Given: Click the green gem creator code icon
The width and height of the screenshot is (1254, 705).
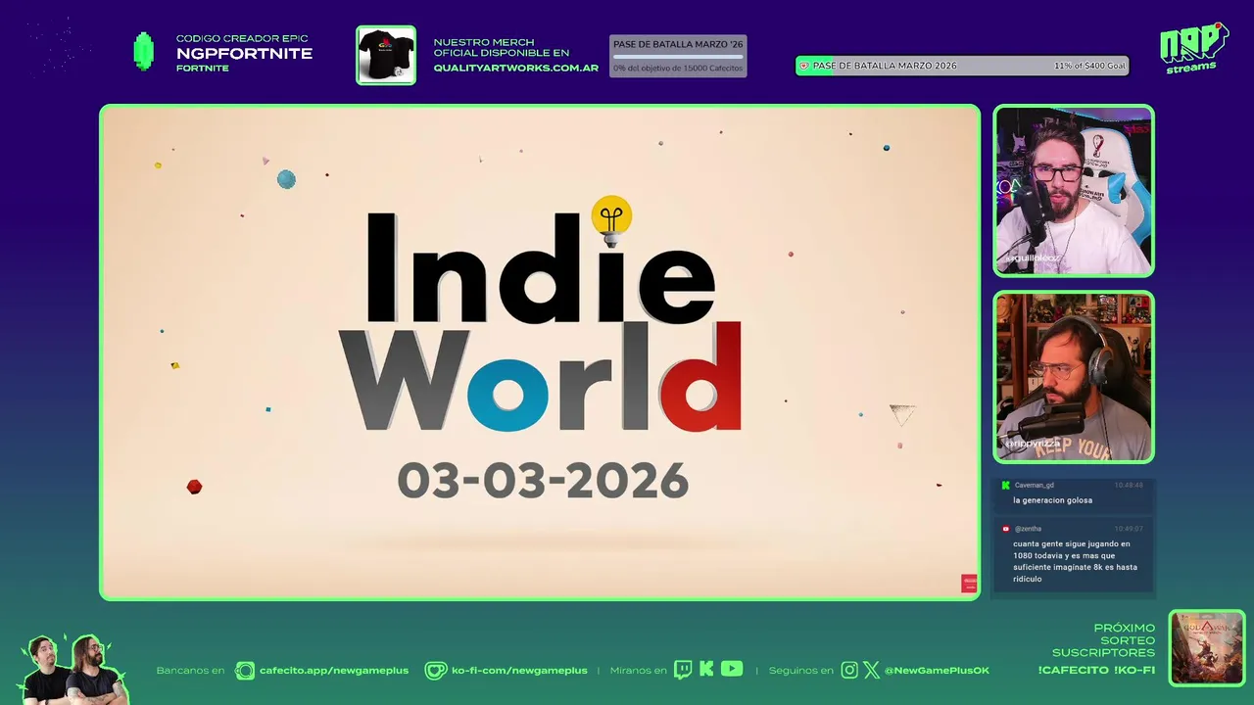Looking at the screenshot, I should coord(144,52).
